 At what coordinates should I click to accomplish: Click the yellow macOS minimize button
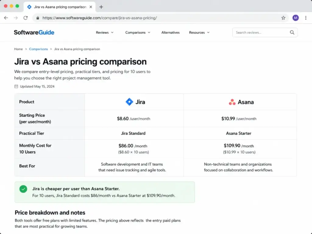pyautogui.click(x=12, y=6)
